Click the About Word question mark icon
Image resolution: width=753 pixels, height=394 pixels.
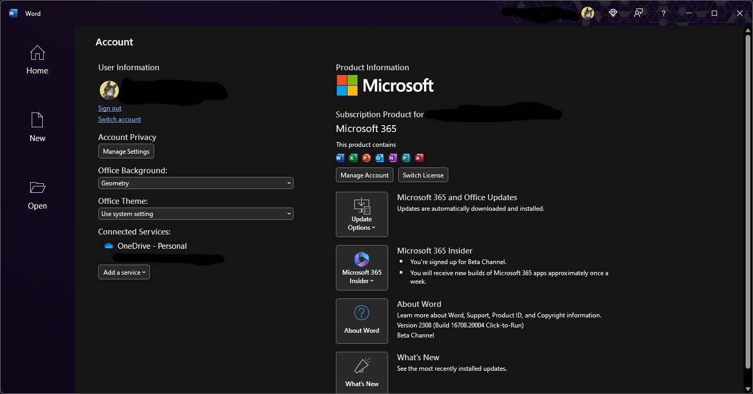click(362, 313)
